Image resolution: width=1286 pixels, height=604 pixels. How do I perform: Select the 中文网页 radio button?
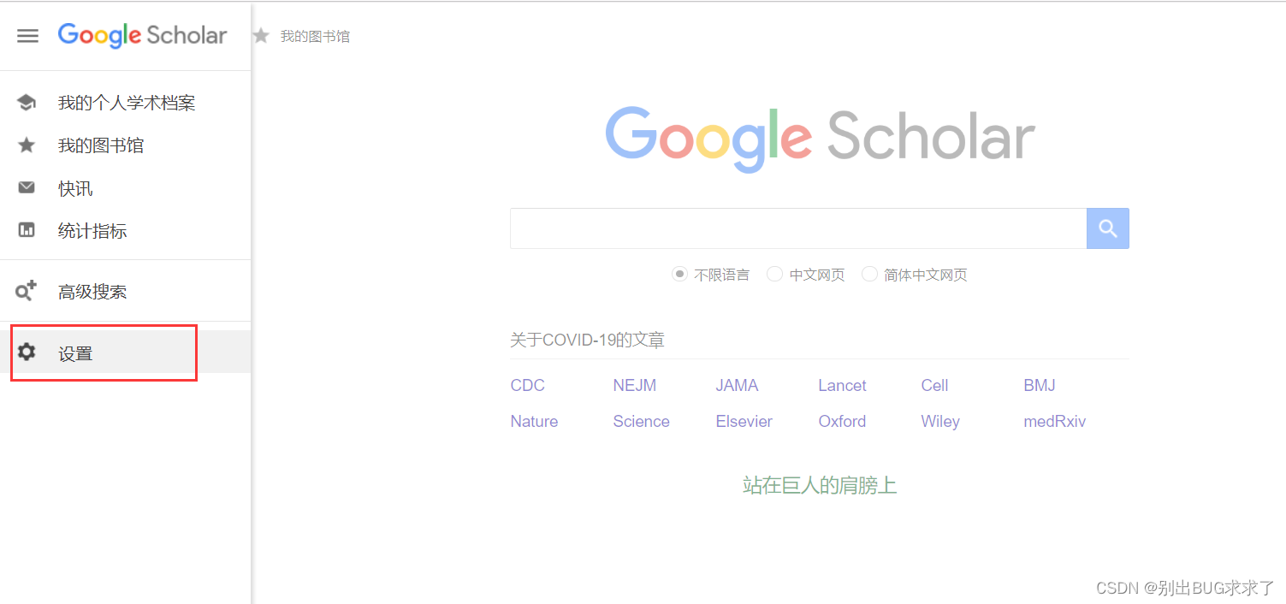click(774, 274)
